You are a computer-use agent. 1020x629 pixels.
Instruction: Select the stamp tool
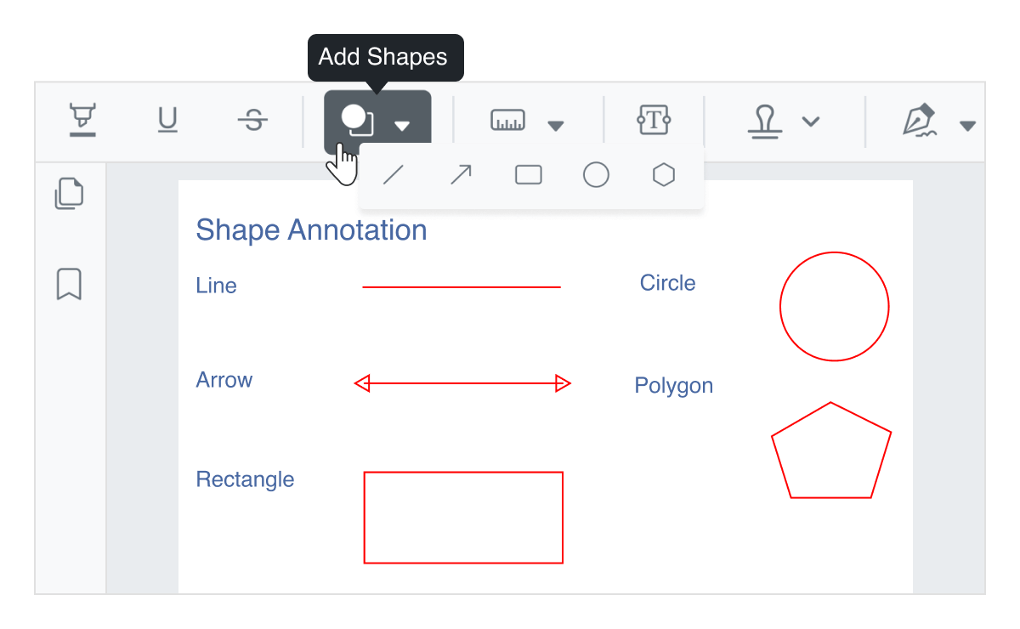[x=764, y=121]
